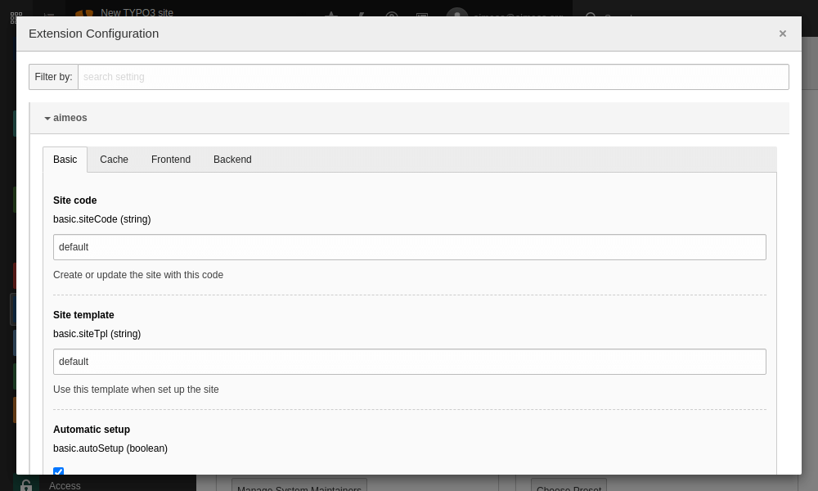Click 'New TYPO3 site' in the background top bar
The height and width of the screenshot is (491, 818).
137,12
